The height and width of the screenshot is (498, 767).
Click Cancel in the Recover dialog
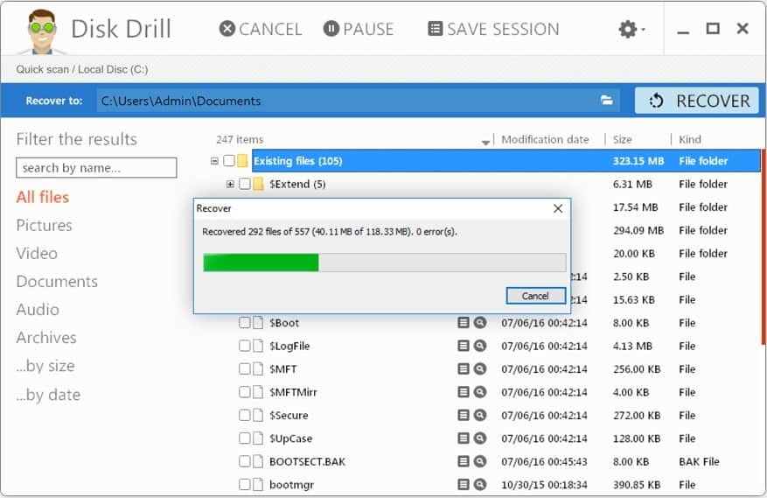535,296
